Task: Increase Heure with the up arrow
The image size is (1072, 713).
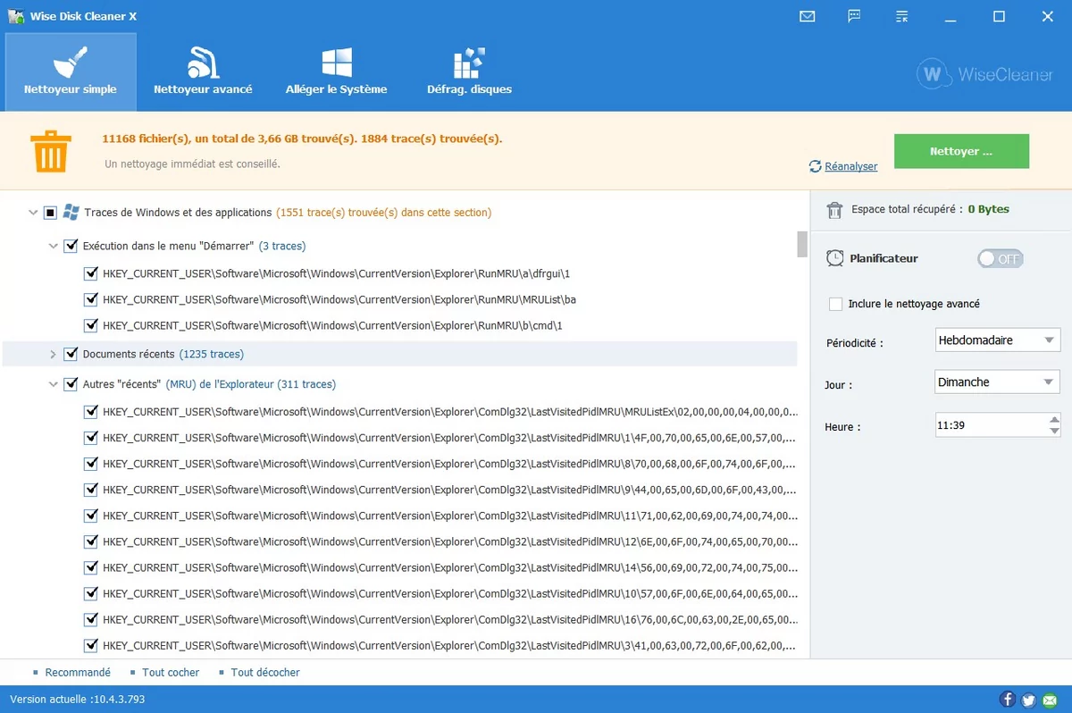Action: point(1054,419)
